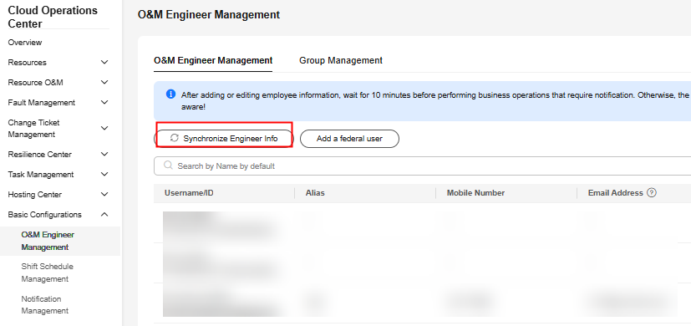Open the Email Address help question-mark icon
This screenshot has height=326, width=691.
pyautogui.click(x=652, y=193)
